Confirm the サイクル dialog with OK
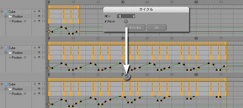The image size is (243, 108). pyautogui.click(x=157, y=27)
